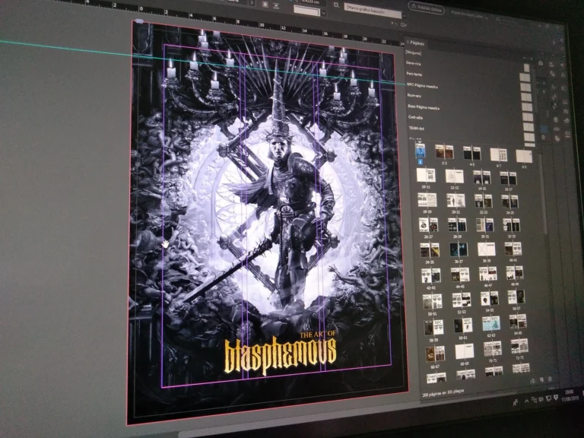The width and height of the screenshot is (584, 438).
Task: Select the spread 72-73 thumbnail
Action: tap(519, 347)
